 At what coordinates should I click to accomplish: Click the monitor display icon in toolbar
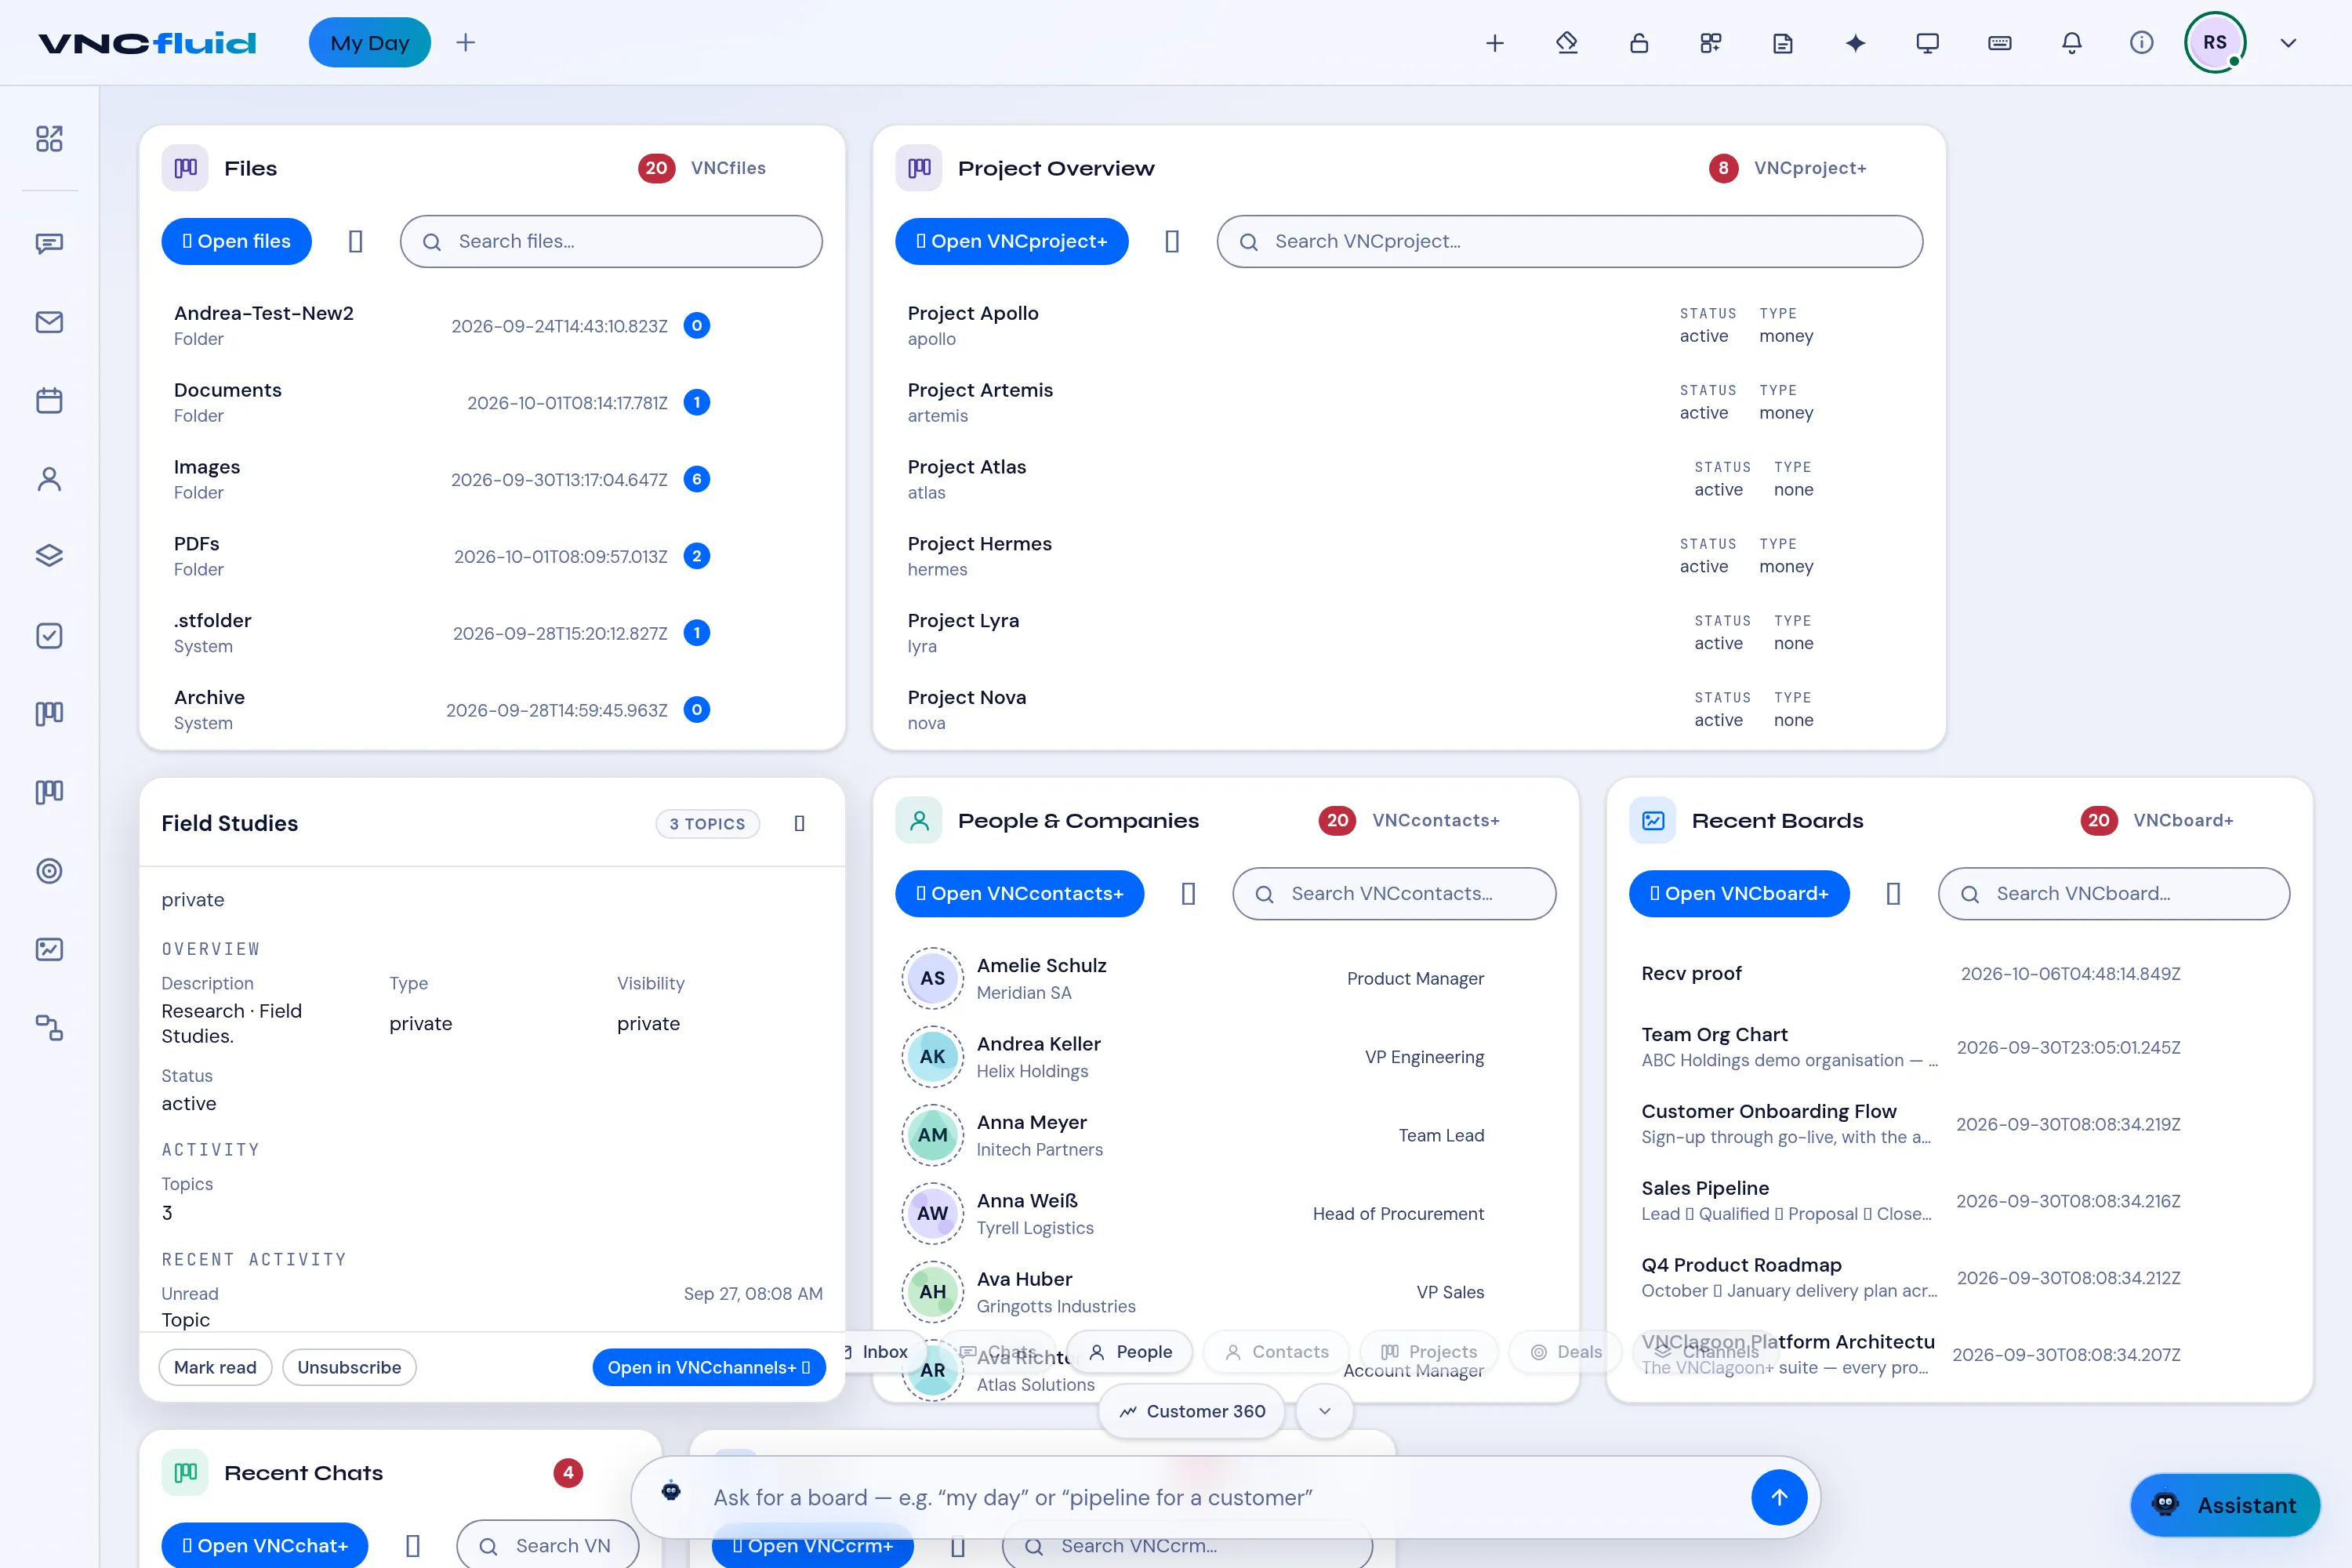point(1927,43)
